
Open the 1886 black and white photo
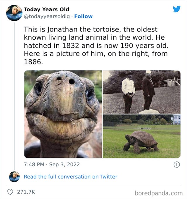tap(141, 92)
